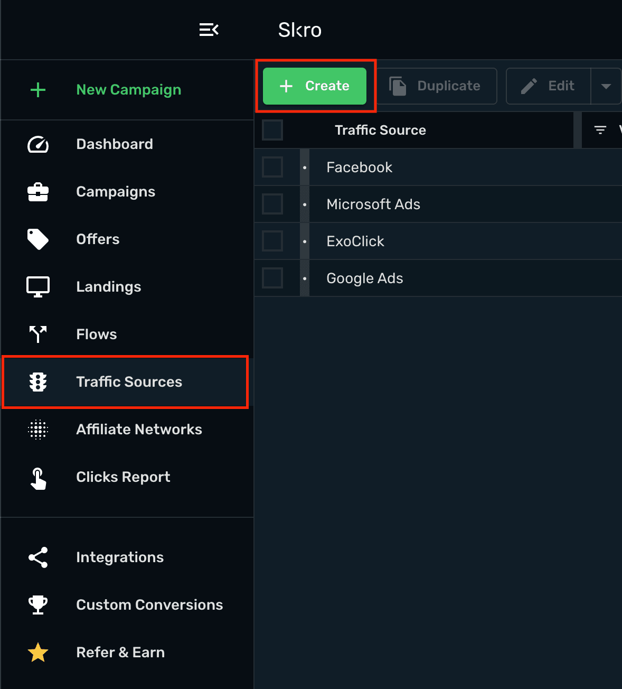Screen dimensions: 622x689
Task: Check the ExoClick row checkbox
Action: [x=272, y=241]
